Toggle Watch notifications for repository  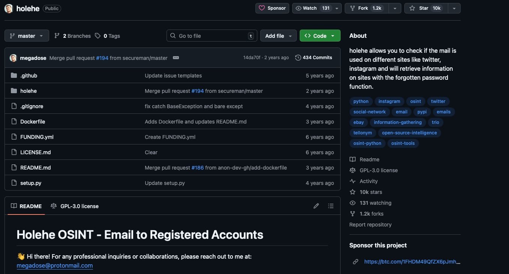coord(312,8)
